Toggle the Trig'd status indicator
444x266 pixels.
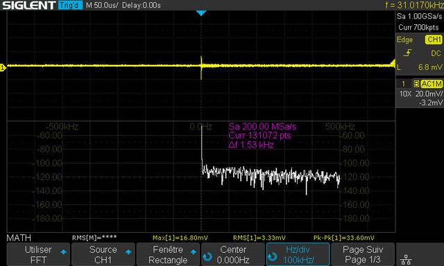(70, 5)
